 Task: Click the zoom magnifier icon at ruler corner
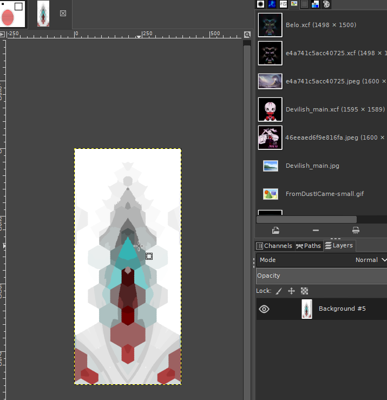coord(247,35)
